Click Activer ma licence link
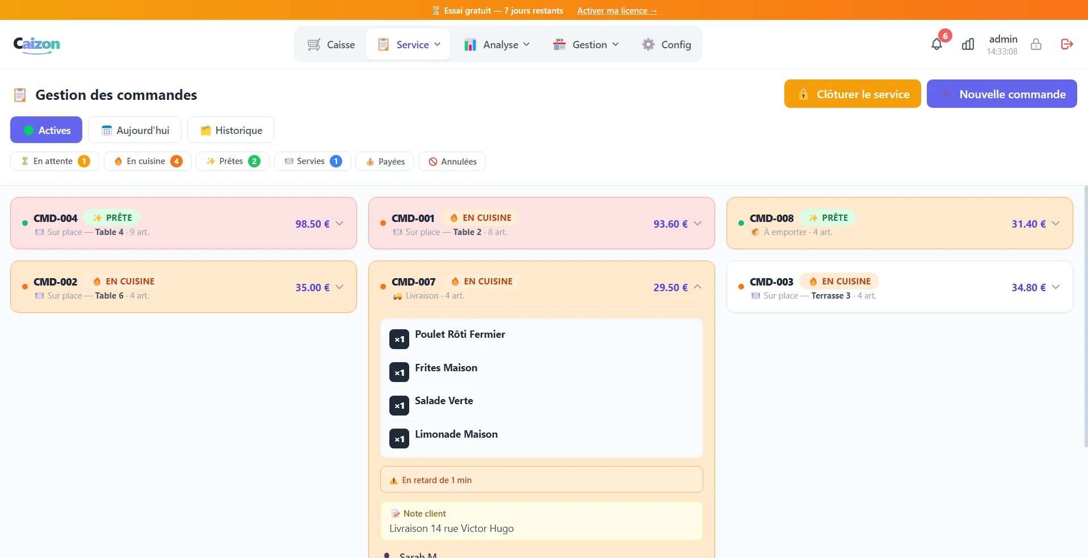The image size is (1088, 558). coord(617,10)
